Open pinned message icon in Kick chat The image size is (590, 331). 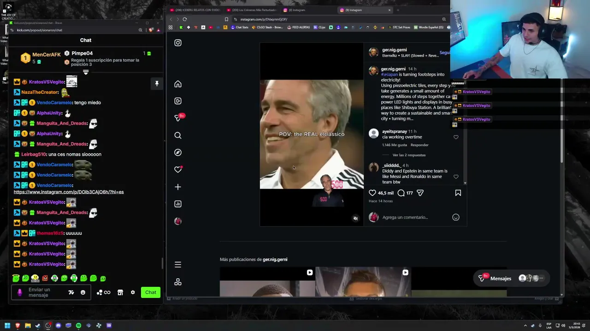point(157,84)
